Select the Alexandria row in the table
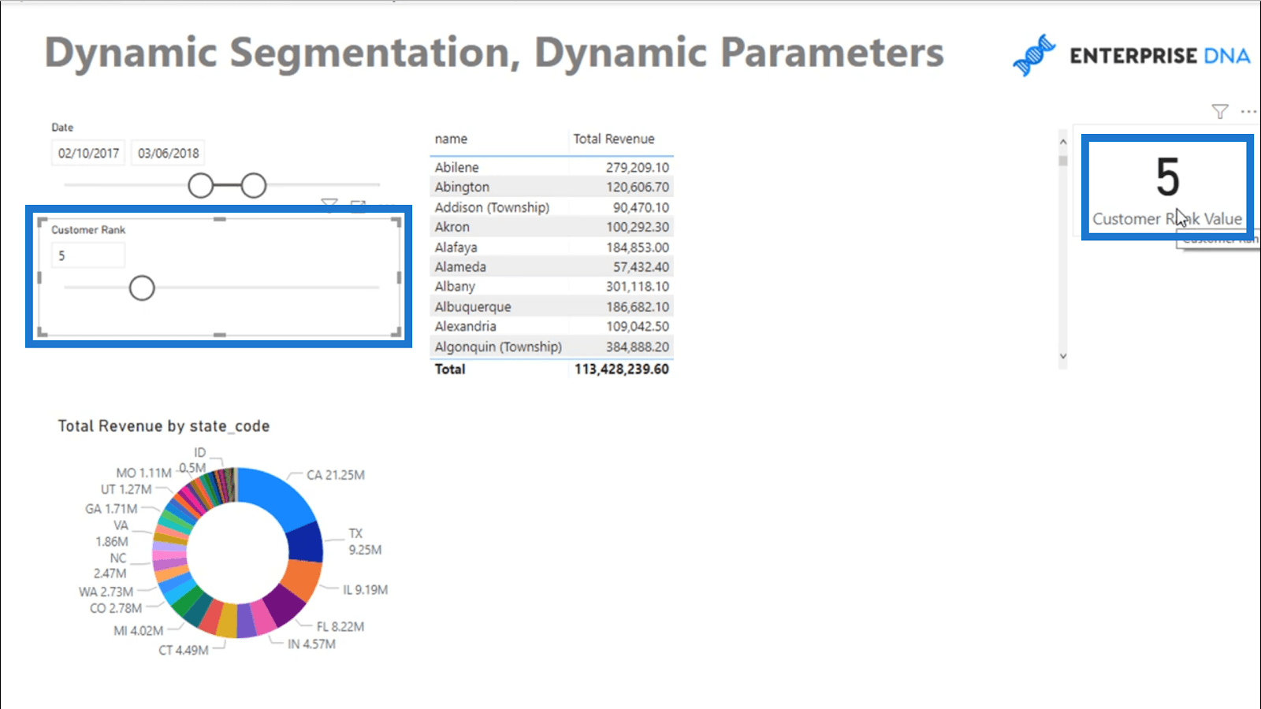 (x=552, y=326)
